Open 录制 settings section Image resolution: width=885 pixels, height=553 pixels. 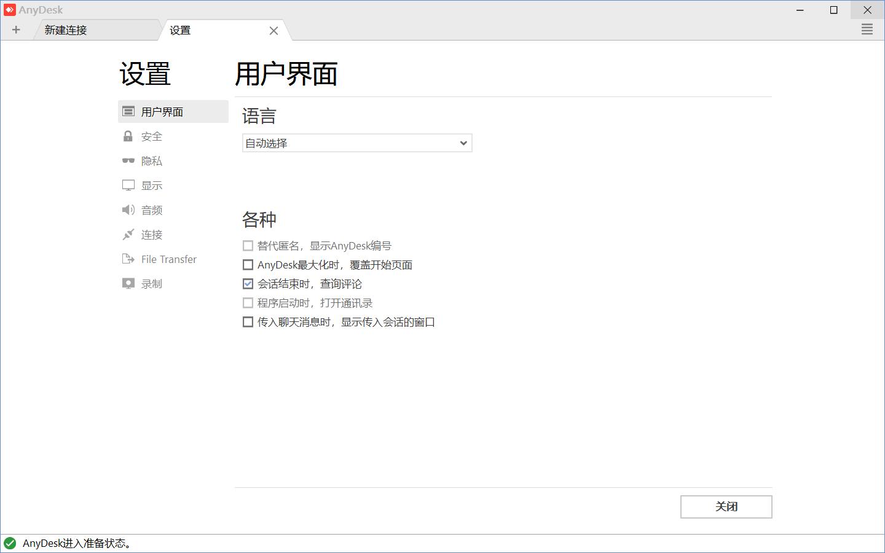click(x=173, y=283)
